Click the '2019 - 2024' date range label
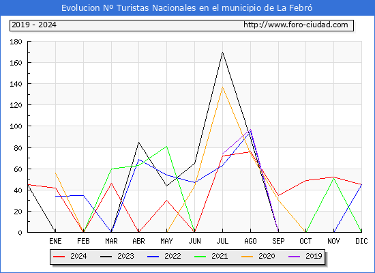Screen dimensions: 375x273 [34, 25]
